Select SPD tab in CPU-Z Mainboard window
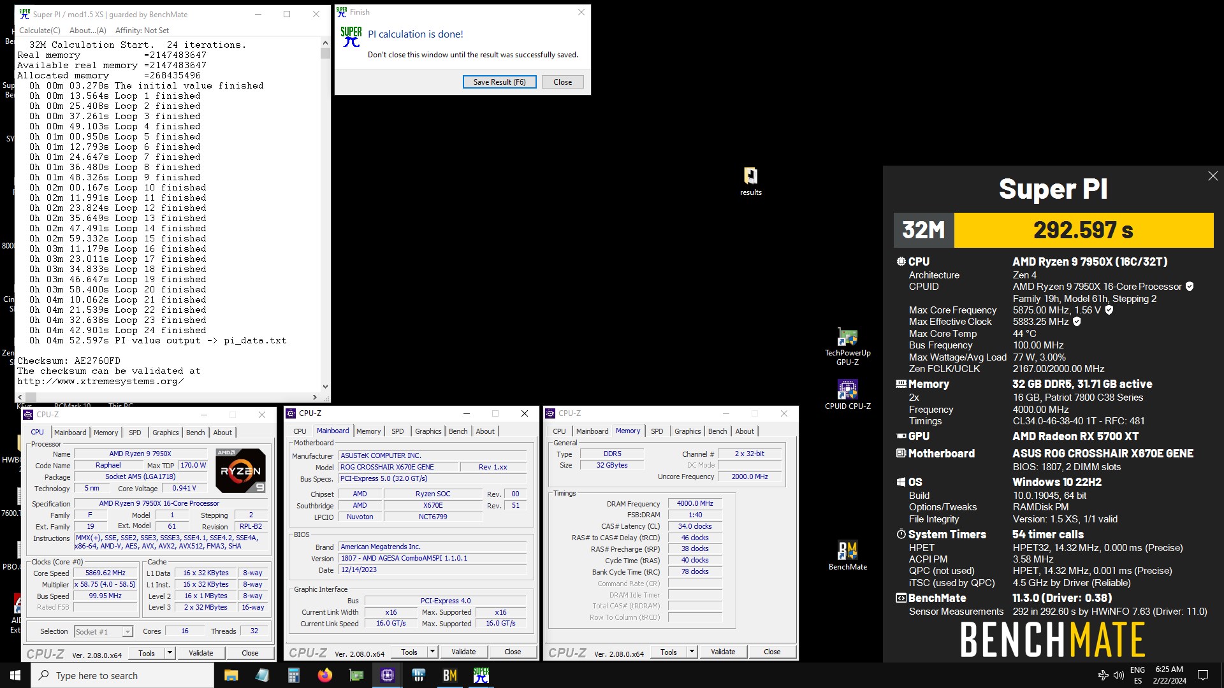This screenshot has width=1224, height=688. point(397,431)
